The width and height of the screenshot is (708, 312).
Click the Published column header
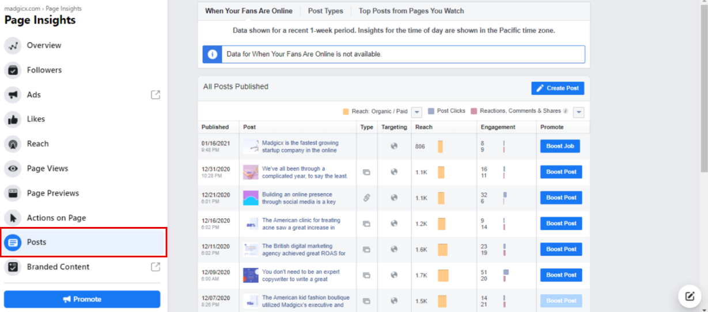[215, 127]
